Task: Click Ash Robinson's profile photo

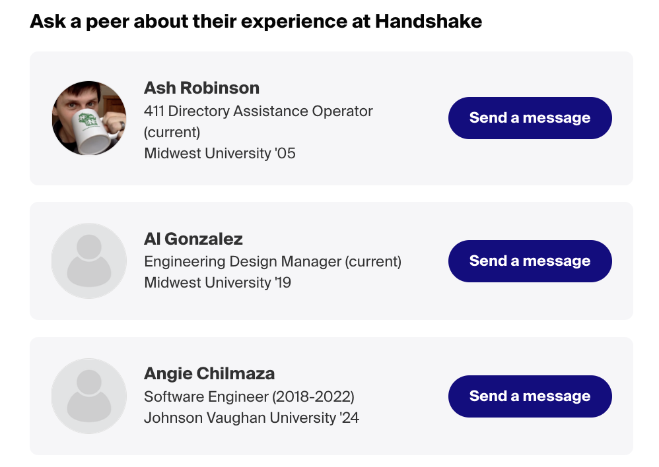Action: tap(88, 118)
